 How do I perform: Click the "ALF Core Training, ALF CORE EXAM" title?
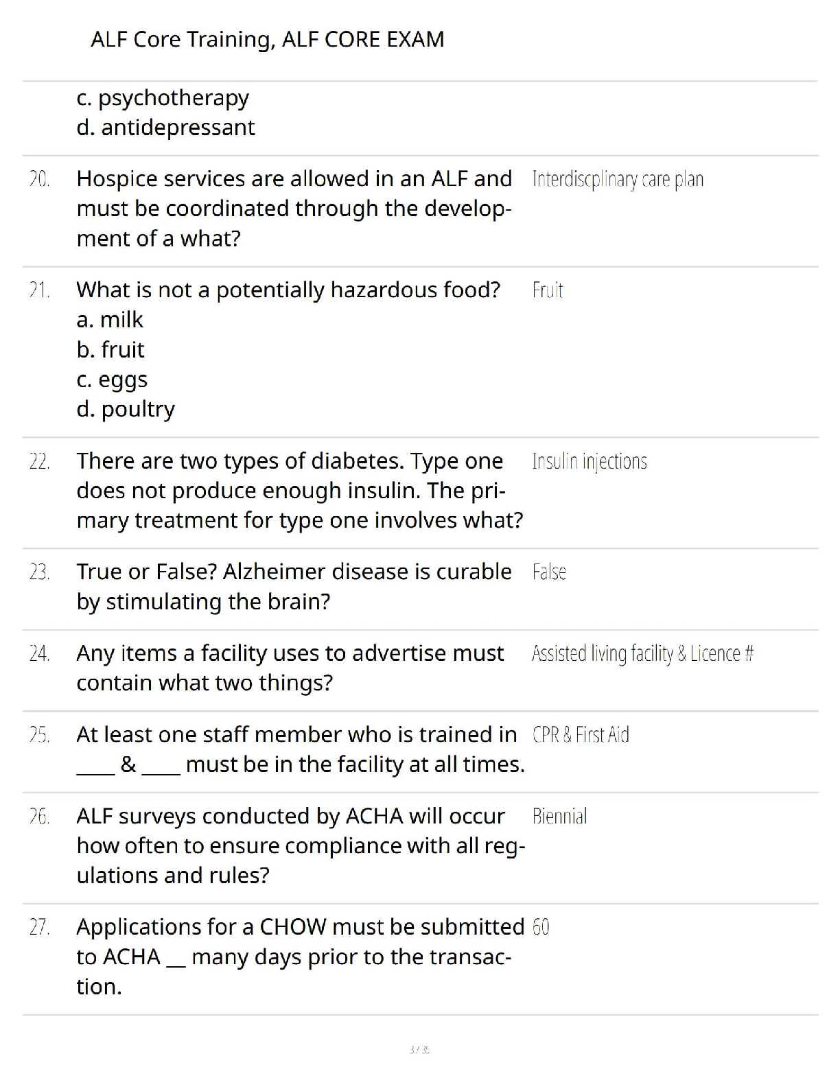267,39
